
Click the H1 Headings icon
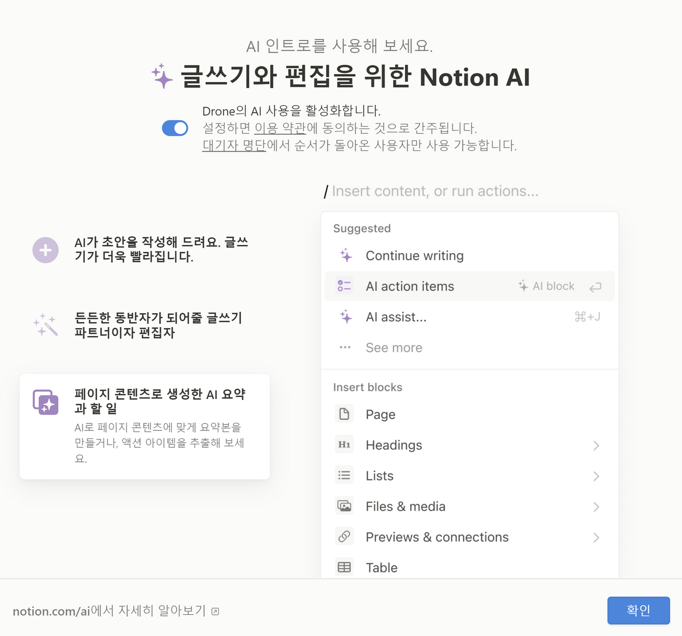[344, 445]
